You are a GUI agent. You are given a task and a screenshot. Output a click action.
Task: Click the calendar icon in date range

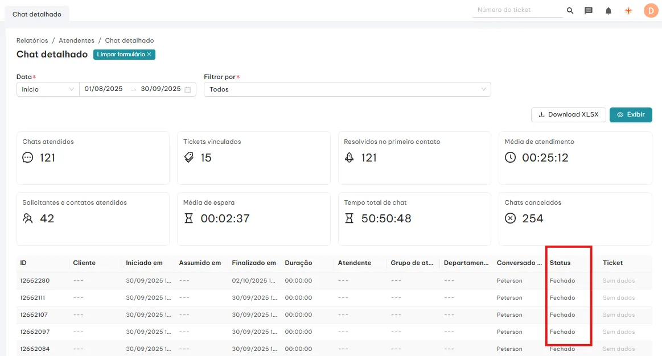click(x=188, y=89)
